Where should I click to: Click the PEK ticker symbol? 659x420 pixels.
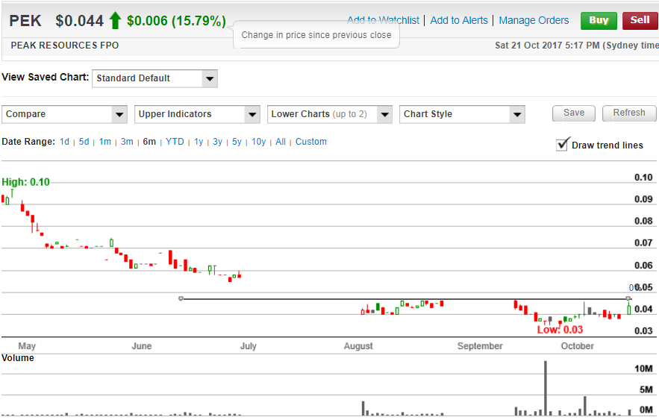point(25,21)
